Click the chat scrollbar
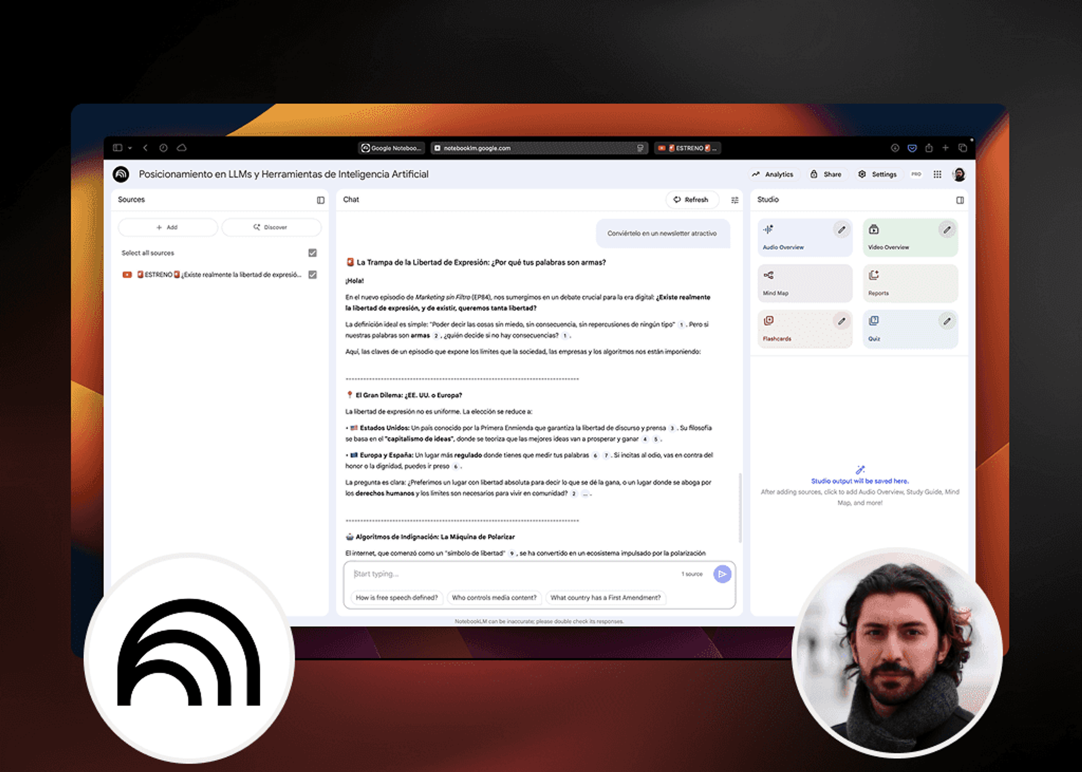 coord(740,508)
